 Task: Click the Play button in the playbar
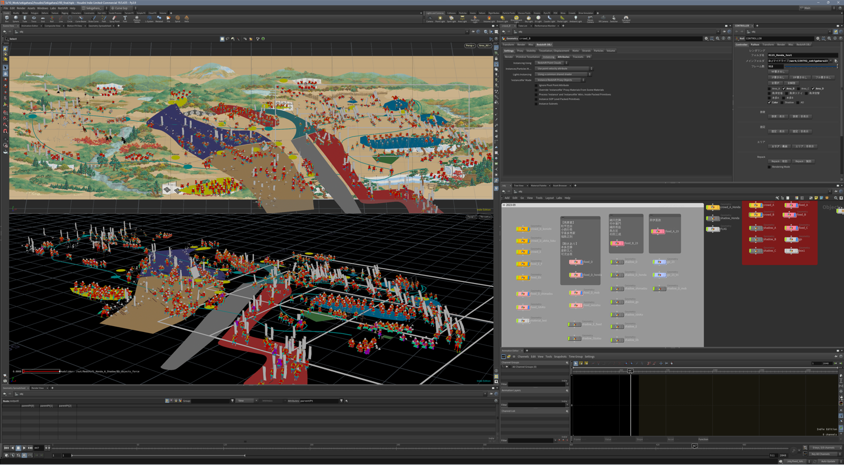[x=24, y=448]
